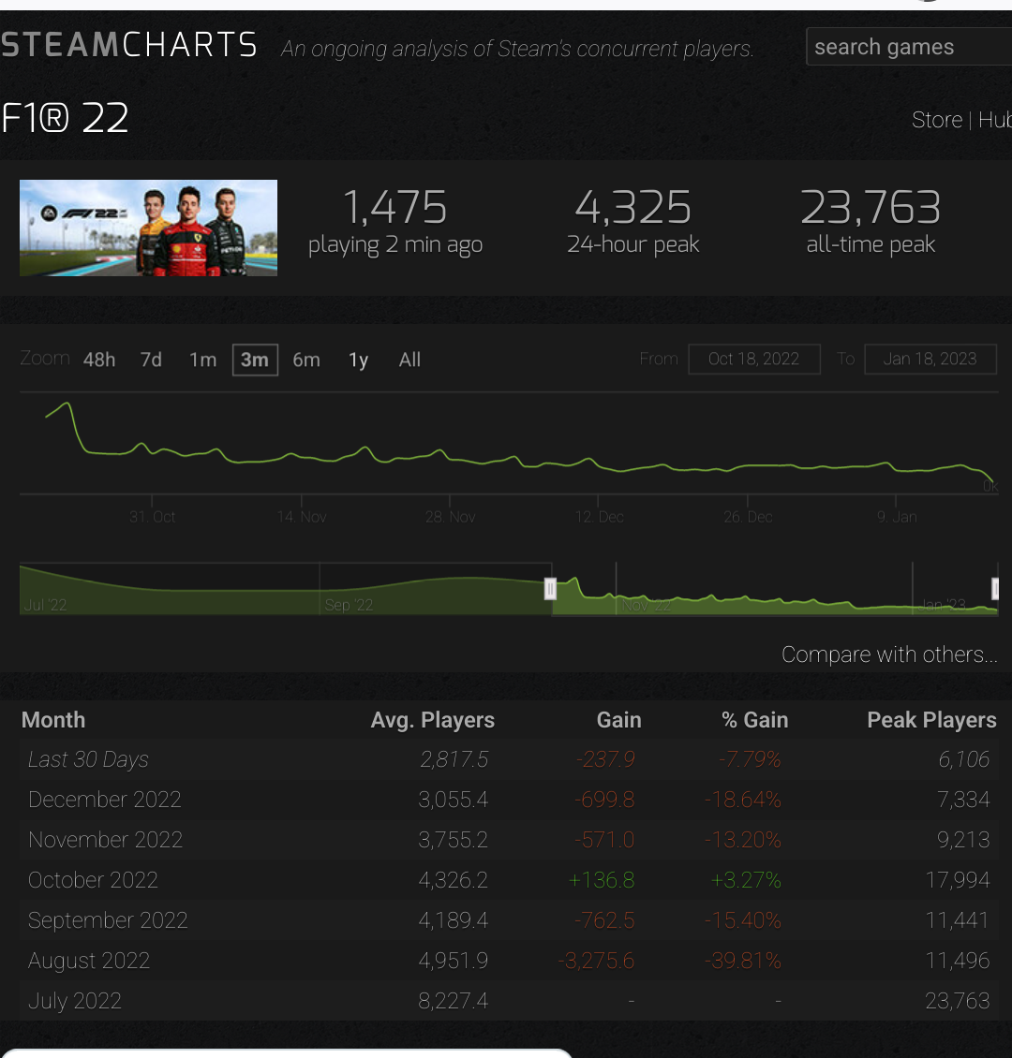
Task: Set chart zoom to 48h
Action: (x=99, y=360)
